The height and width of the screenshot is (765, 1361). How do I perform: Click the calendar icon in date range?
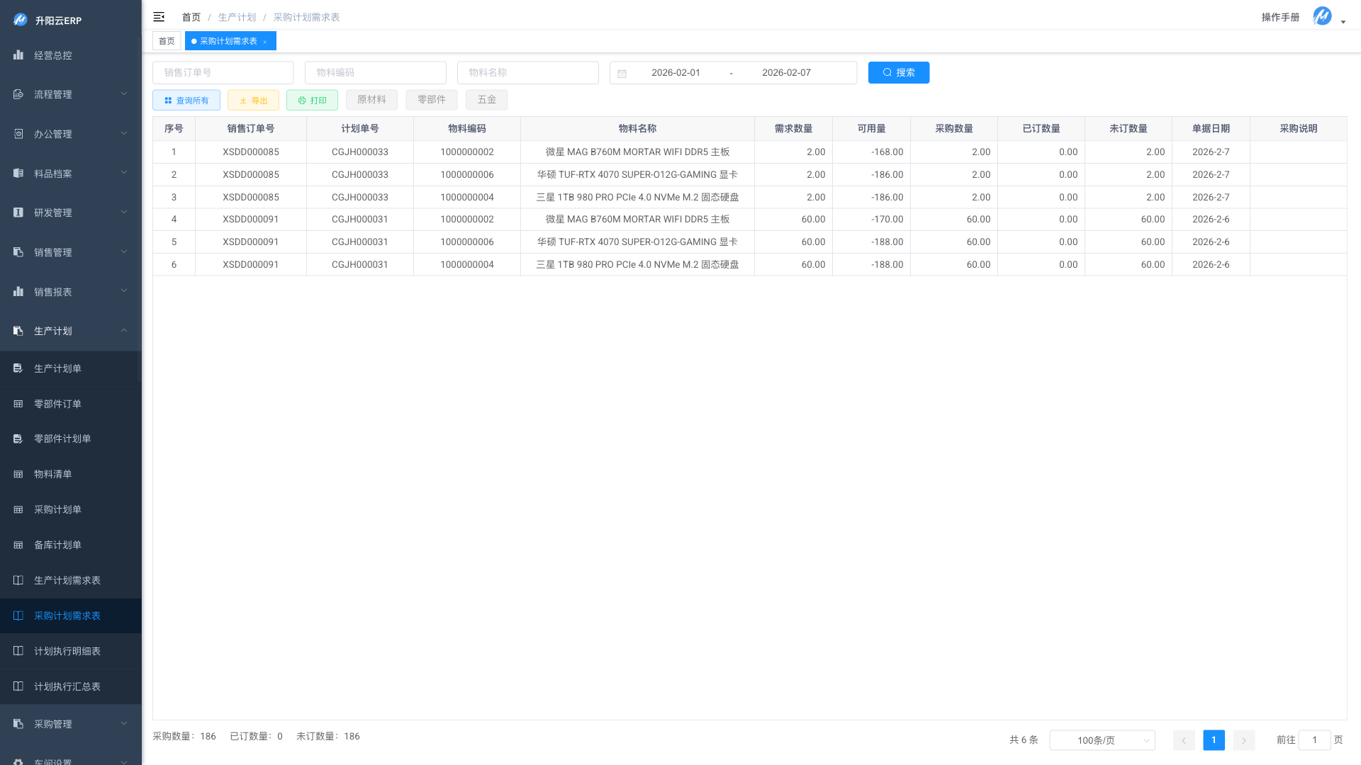click(x=622, y=73)
